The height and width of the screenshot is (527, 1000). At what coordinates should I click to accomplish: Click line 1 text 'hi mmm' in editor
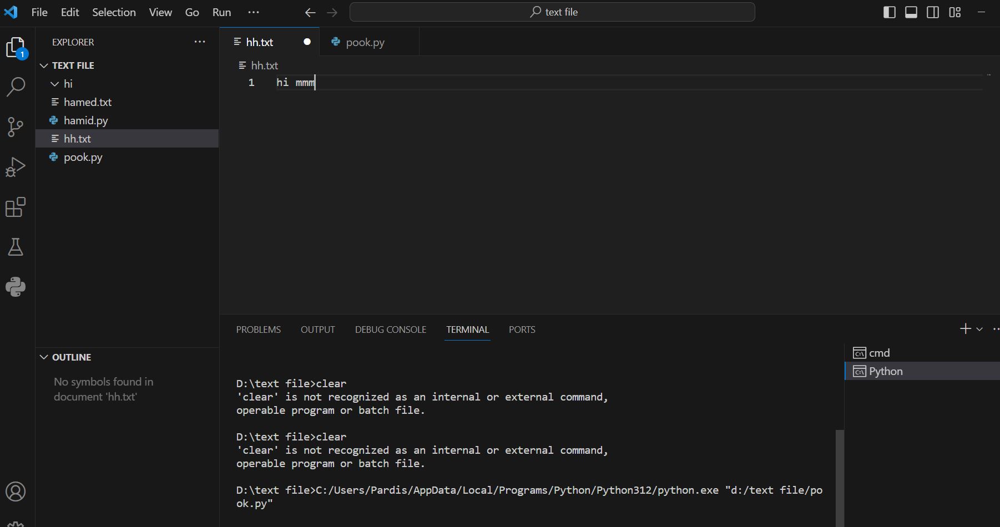pos(296,83)
